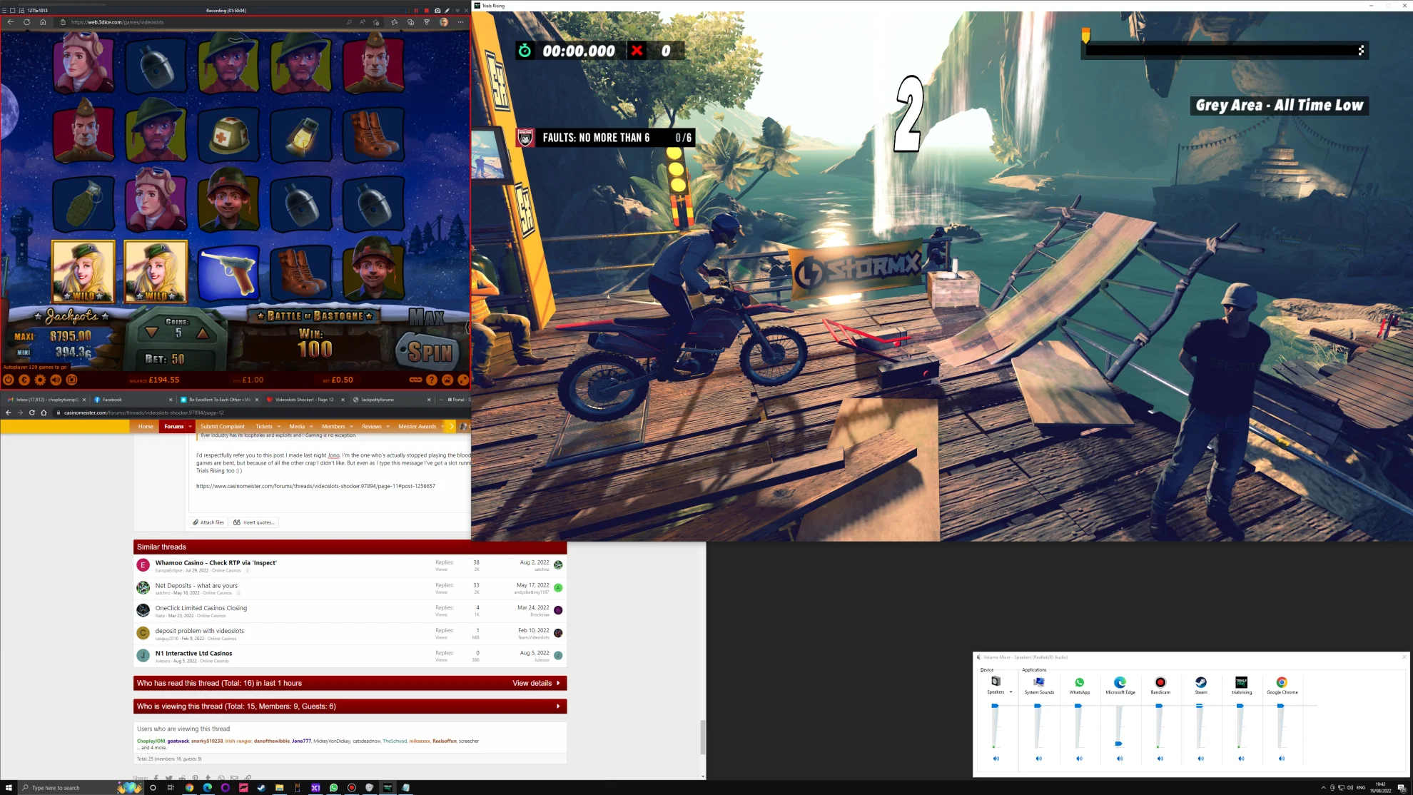Viewport: 1413px width, 795px height.
Task: Increase coins with up arrow
Action: (203, 333)
